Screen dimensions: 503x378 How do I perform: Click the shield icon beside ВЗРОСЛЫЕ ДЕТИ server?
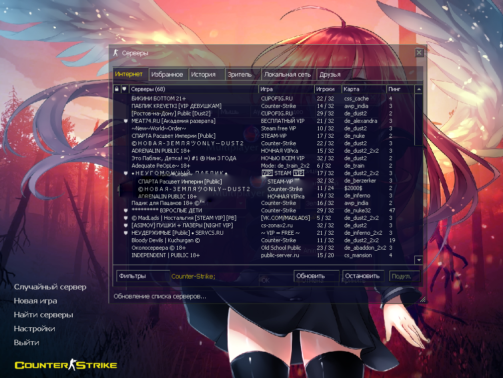click(x=126, y=210)
